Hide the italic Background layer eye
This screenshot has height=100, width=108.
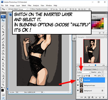click(x=78, y=90)
